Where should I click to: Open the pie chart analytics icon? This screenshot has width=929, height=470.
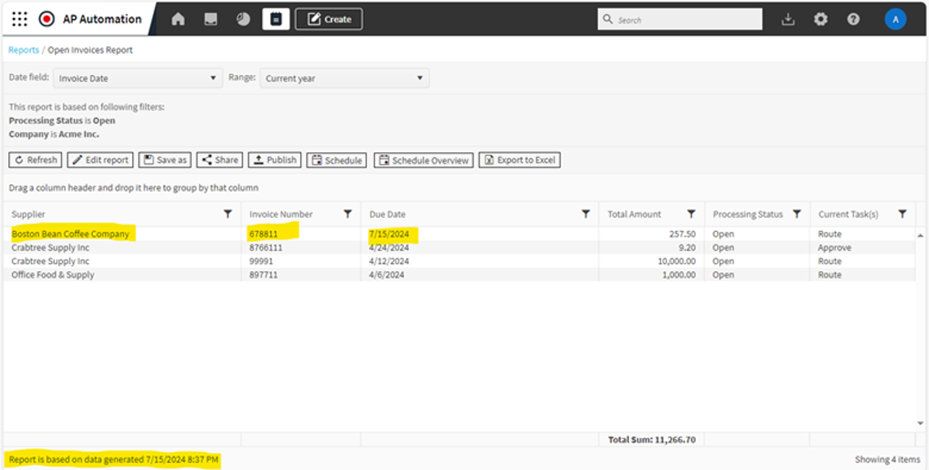243,20
